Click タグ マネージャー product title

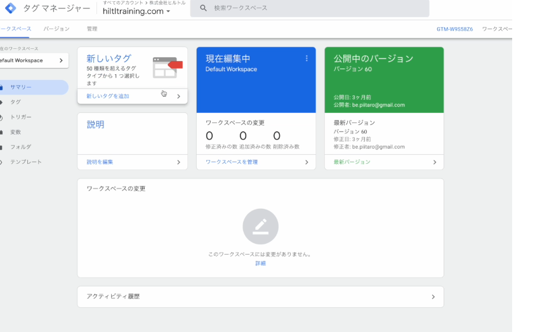click(x=56, y=8)
